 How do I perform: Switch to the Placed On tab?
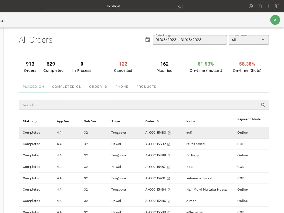[33, 87]
